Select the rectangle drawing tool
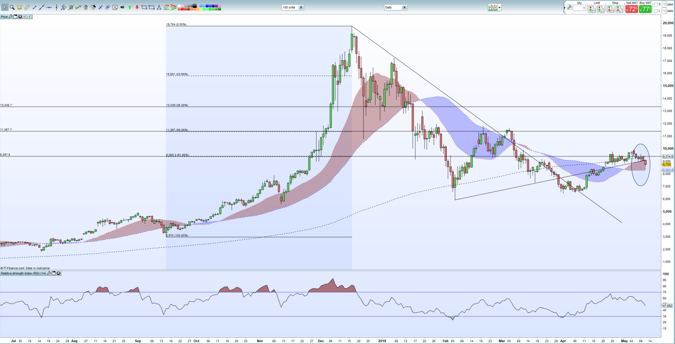Screen dimensions: 675x344 point(151,7)
